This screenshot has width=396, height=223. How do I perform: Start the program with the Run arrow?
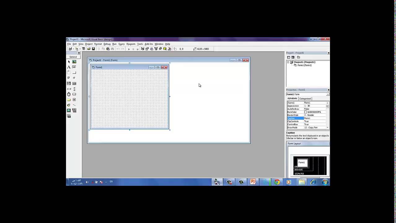click(x=129, y=49)
